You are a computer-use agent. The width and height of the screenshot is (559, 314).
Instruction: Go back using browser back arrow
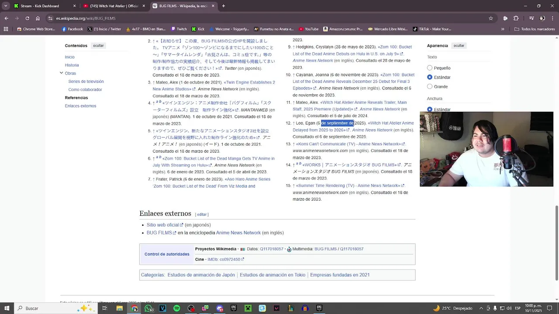[x=6, y=18]
